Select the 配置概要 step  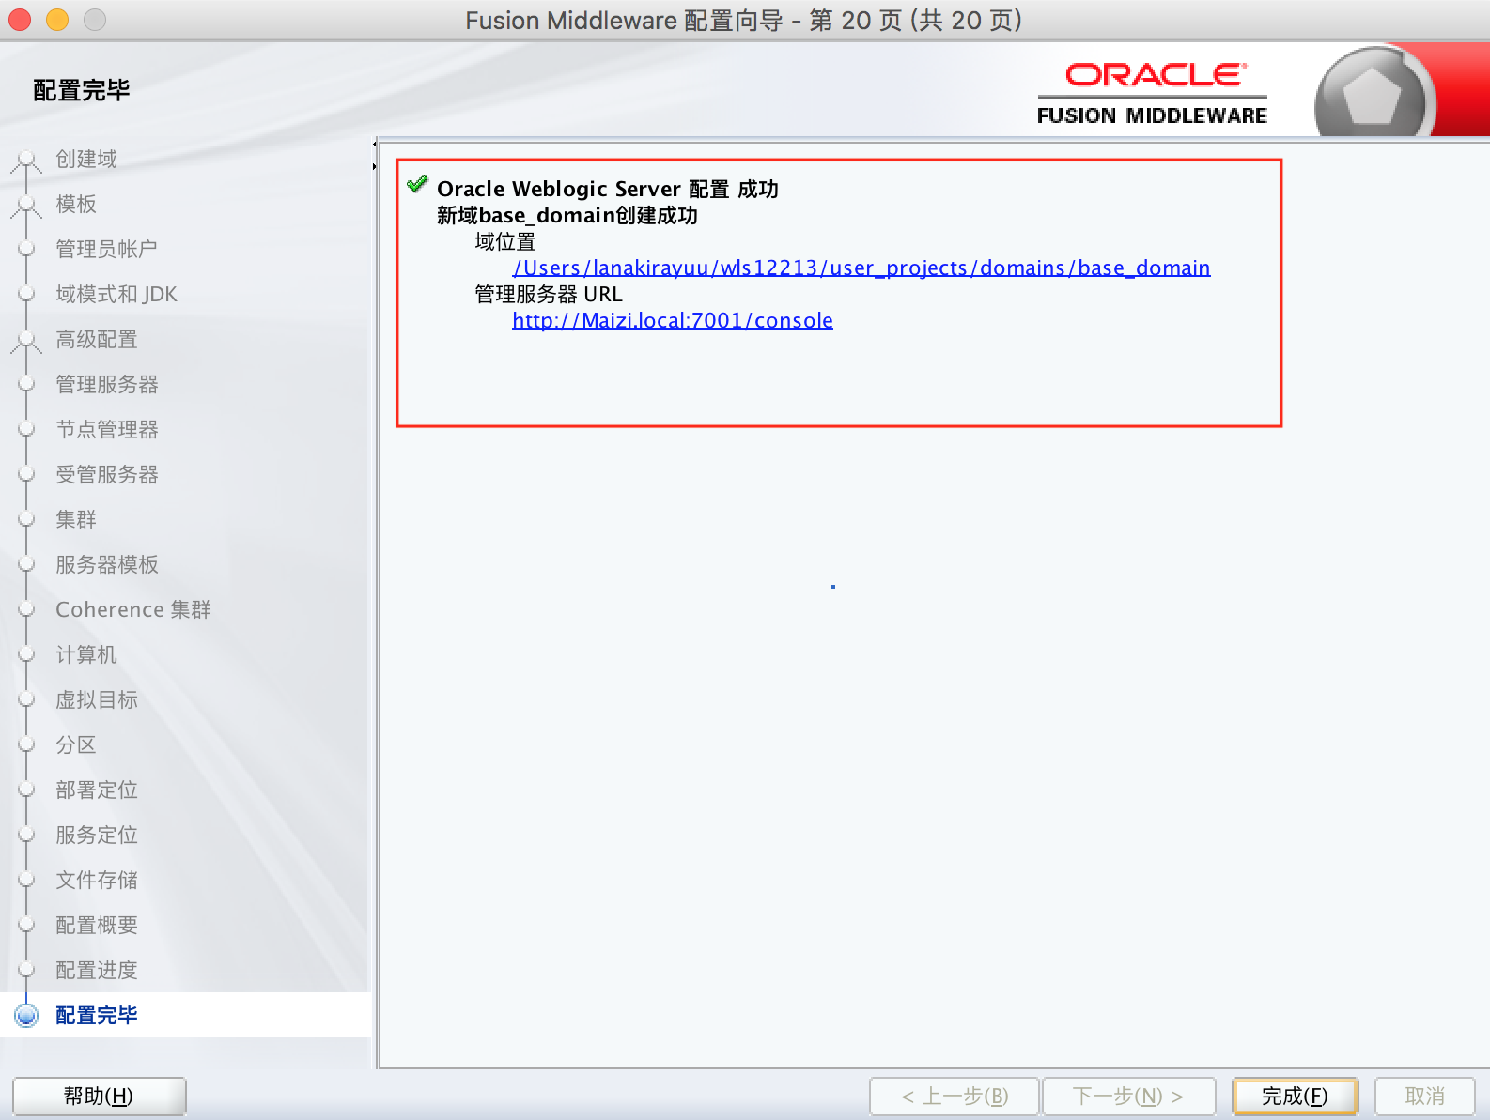[97, 926]
